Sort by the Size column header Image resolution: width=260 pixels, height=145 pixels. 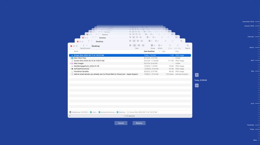[x=164, y=51]
